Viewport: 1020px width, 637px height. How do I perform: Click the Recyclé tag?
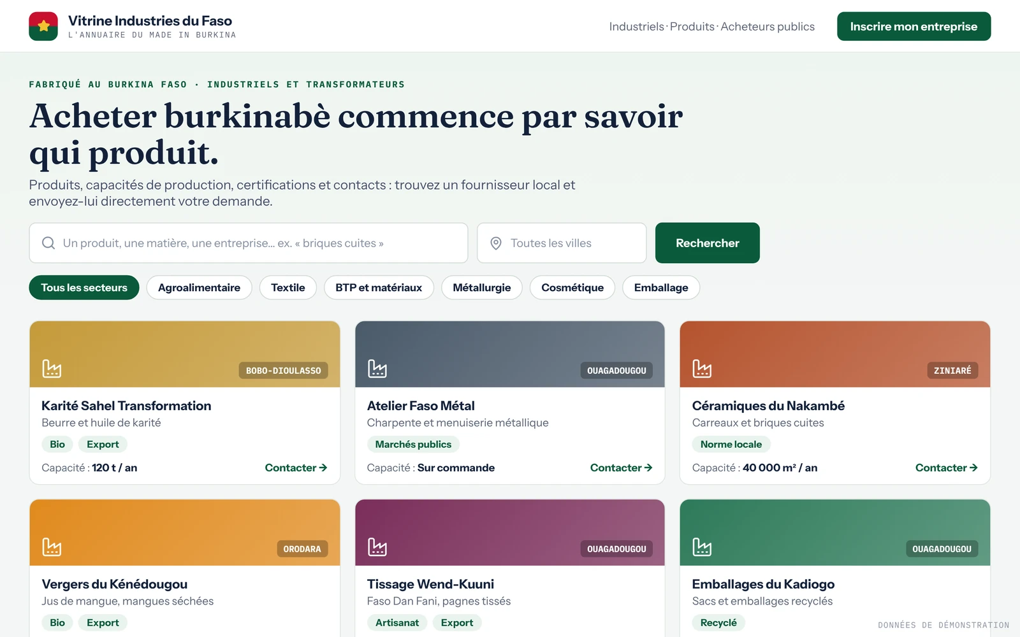tap(718, 622)
